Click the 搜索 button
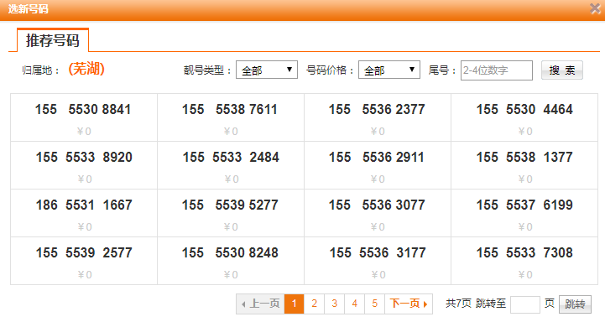This screenshot has height=322, width=605. (x=562, y=70)
